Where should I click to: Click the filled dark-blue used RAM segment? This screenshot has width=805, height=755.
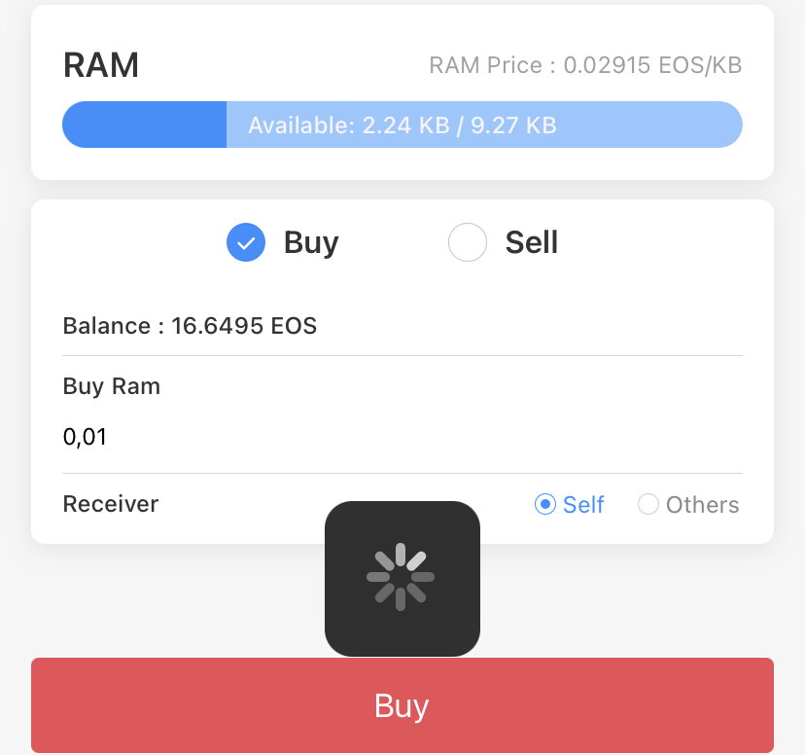(x=144, y=125)
